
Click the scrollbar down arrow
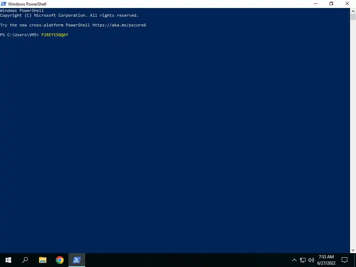tap(353, 250)
